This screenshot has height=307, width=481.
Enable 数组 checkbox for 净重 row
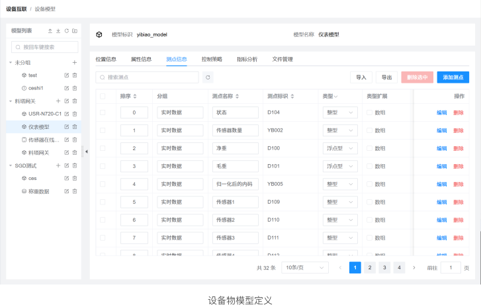pyautogui.click(x=370, y=148)
